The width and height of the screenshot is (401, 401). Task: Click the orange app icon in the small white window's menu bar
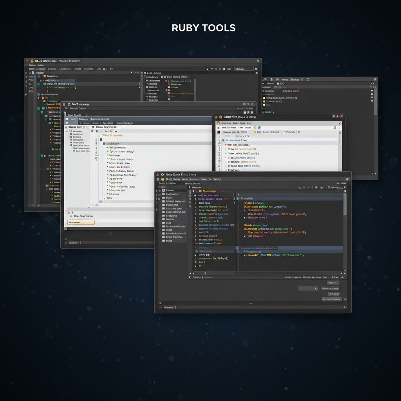point(219,123)
